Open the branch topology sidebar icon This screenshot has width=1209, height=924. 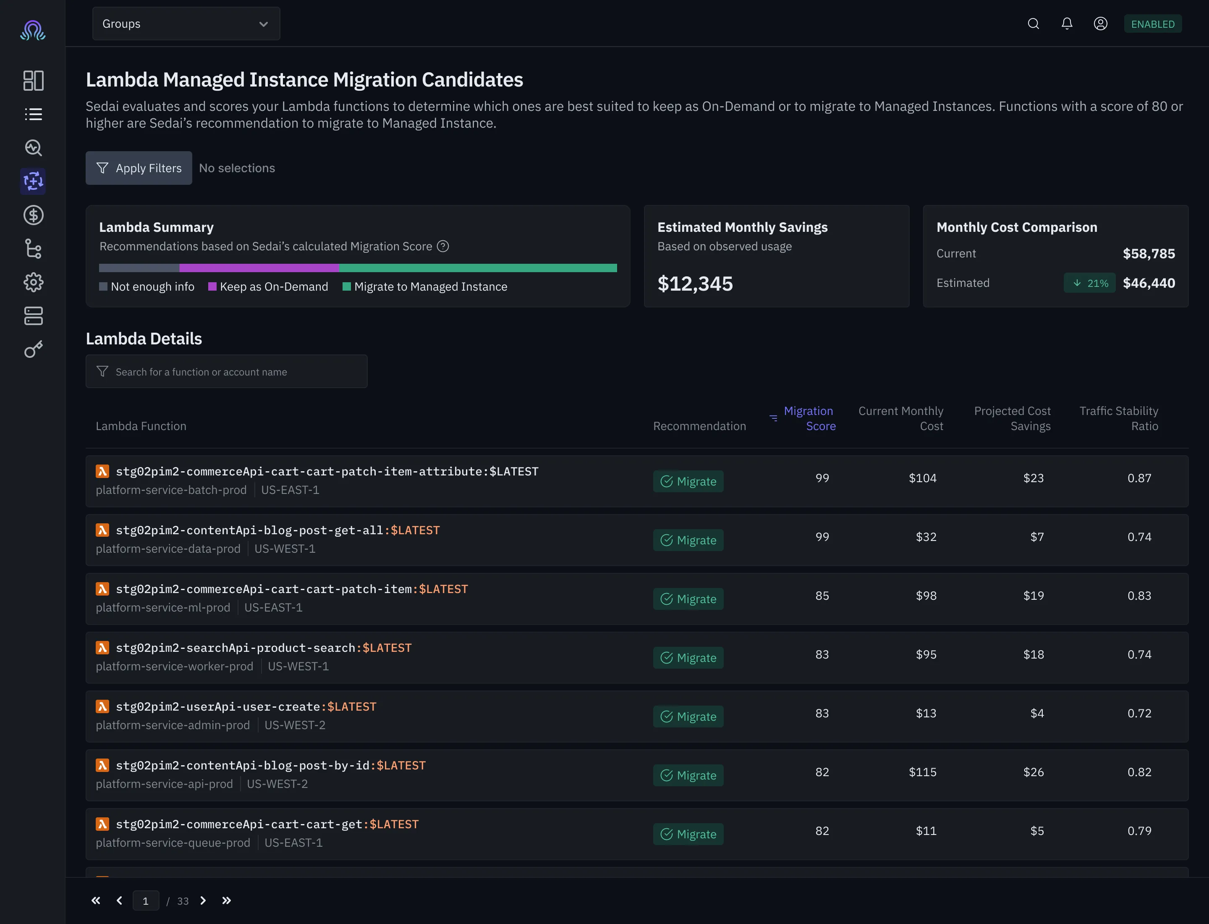coord(33,249)
